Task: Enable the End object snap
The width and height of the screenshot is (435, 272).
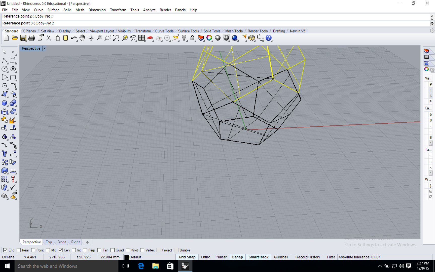Action: coord(5,250)
